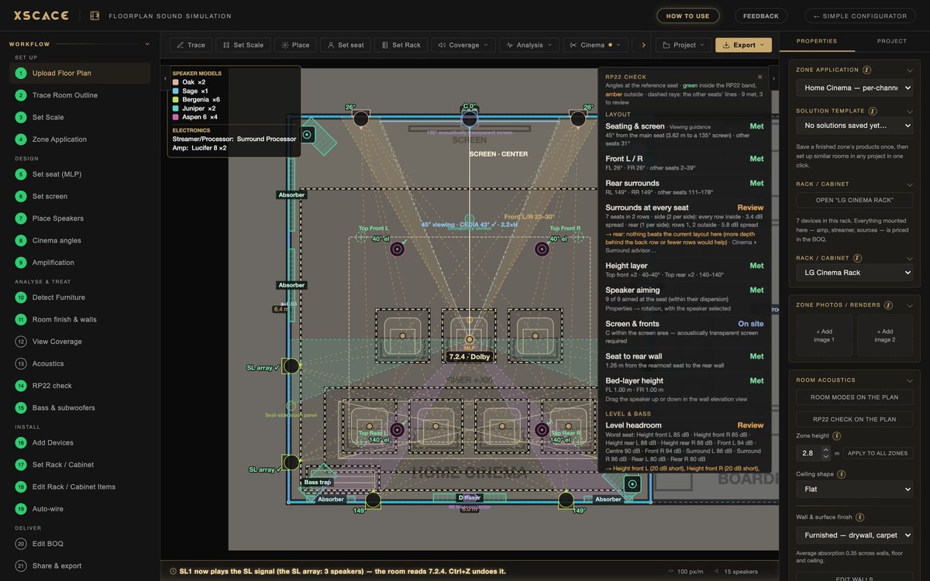Click the Bergenia speaker model color swatch
Viewport: 930px width, 581px height.
tap(176, 99)
